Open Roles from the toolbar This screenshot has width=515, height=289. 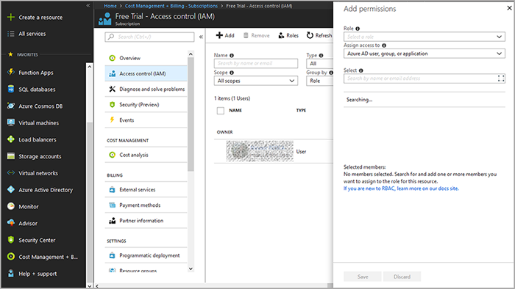pos(288,35)
